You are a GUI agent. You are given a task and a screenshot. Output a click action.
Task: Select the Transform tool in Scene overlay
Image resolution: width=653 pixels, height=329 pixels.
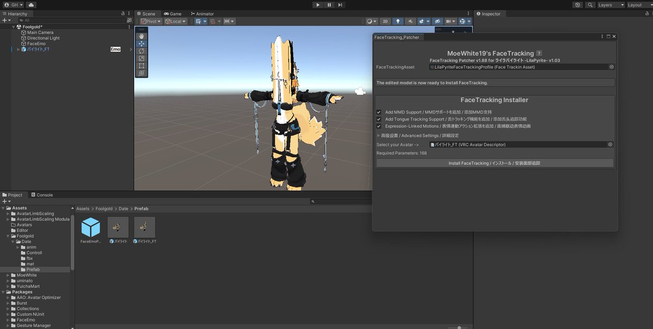(x=141, y=73)
